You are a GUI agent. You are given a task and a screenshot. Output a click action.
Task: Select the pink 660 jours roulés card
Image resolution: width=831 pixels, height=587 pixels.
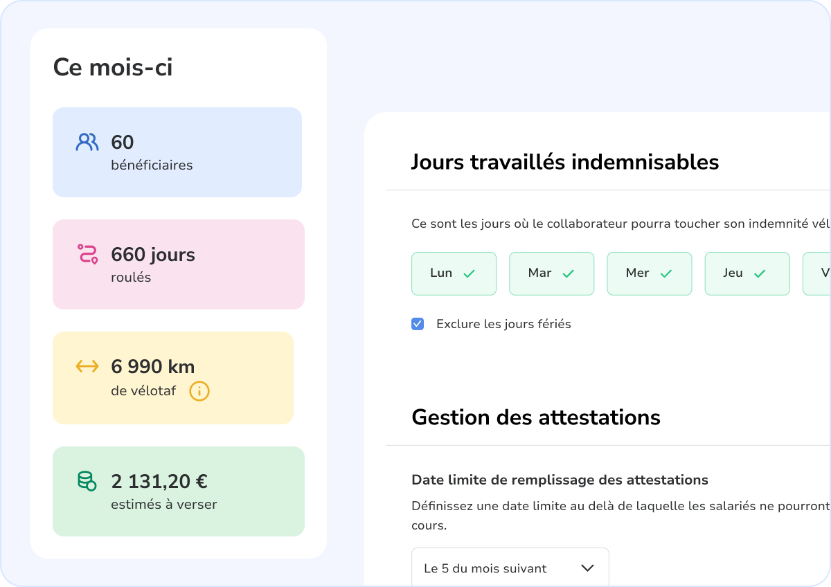click(x=177, y=264)
